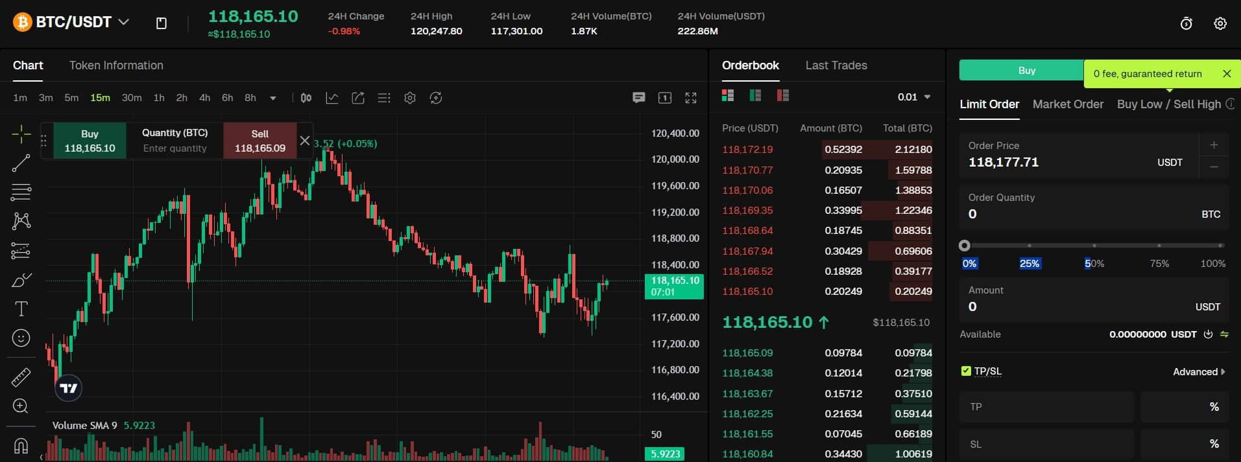Click the refresh chart icon

(x=436, y=98)
